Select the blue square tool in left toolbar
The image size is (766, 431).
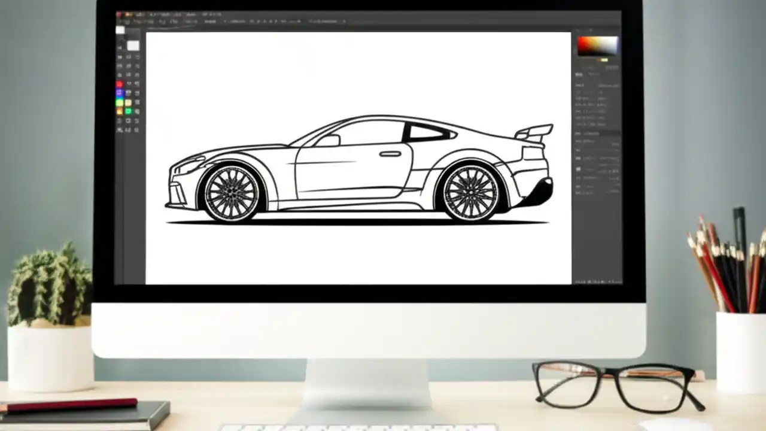tap(120, 93)
